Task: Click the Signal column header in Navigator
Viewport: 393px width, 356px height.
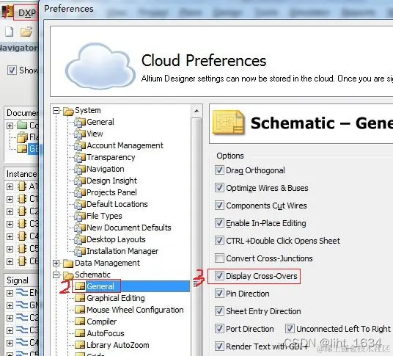Action: click(18, 280)
